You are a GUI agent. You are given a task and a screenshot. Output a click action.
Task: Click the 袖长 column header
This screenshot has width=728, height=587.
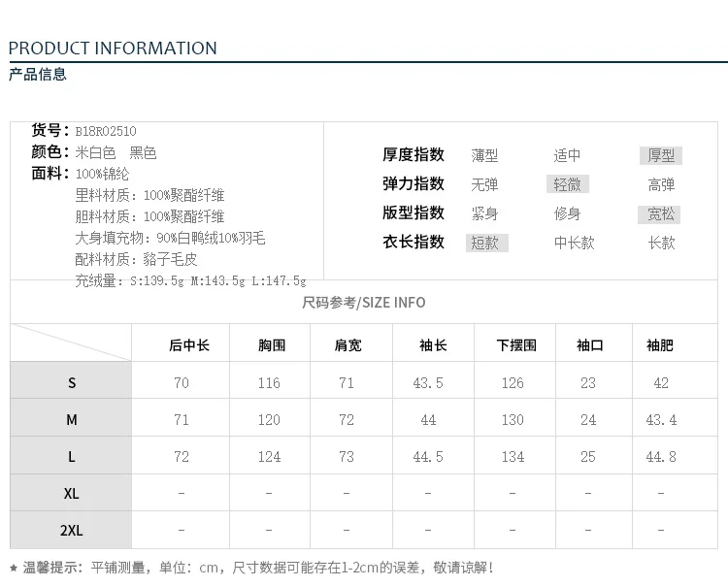pyautogui.click(x=433, y=345)
